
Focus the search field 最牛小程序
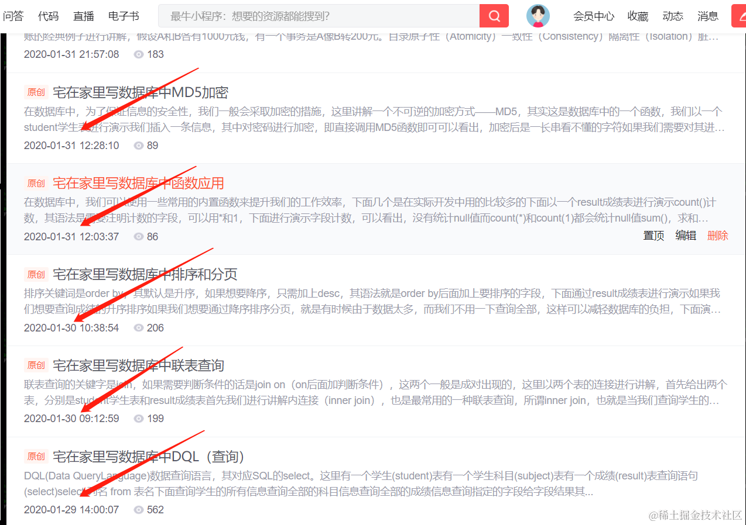[x=319, y=16]
